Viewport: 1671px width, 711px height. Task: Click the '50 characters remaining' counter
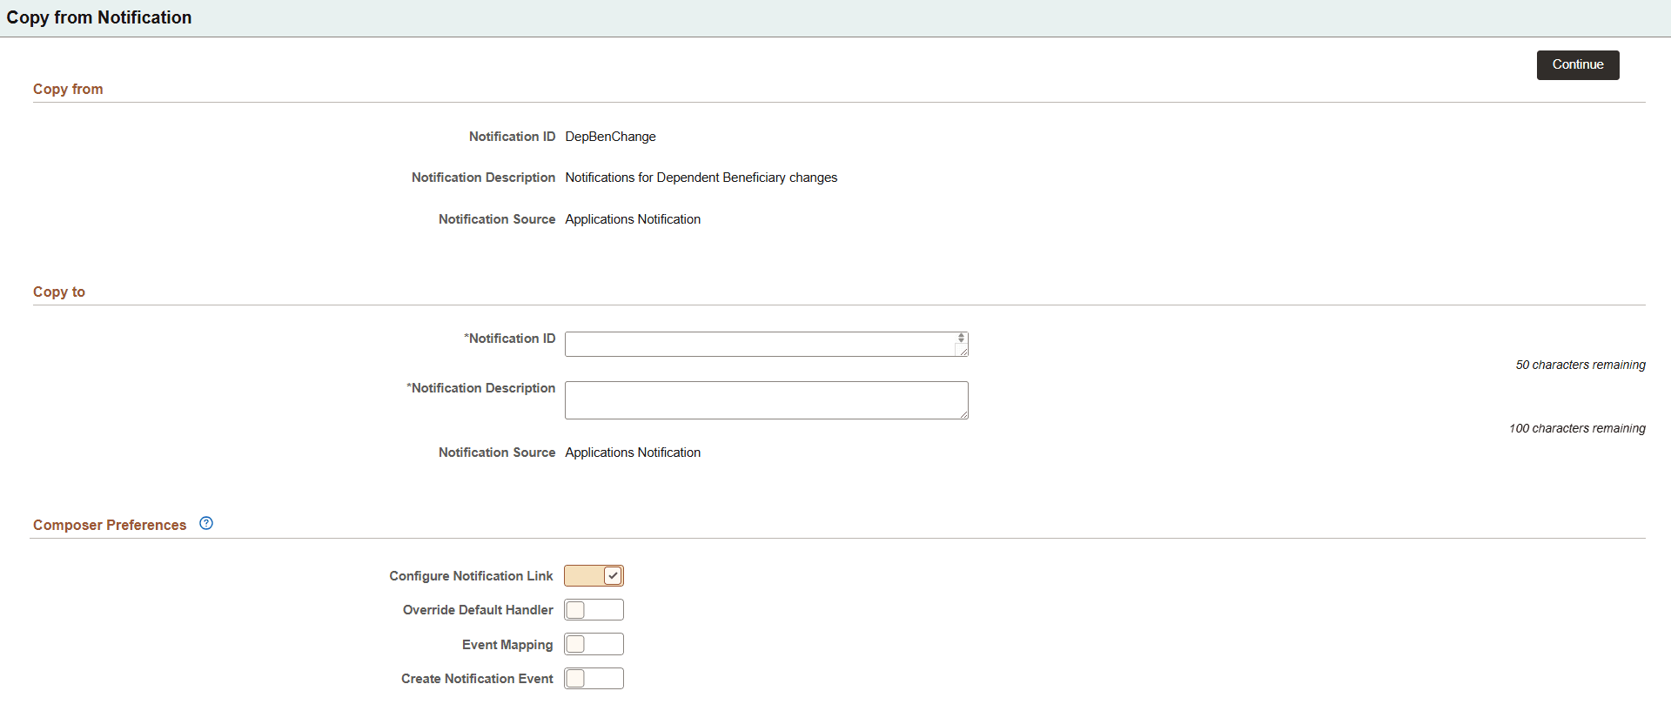click(1580, 365)
